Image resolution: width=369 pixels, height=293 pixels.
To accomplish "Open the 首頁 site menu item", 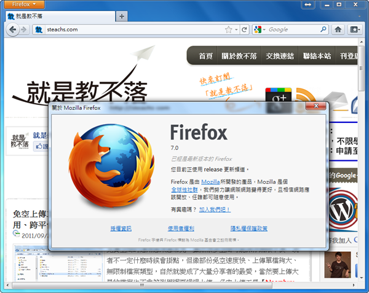I will click(205, 56).
